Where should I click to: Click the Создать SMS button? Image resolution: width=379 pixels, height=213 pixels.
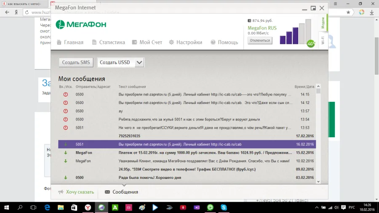76,63
